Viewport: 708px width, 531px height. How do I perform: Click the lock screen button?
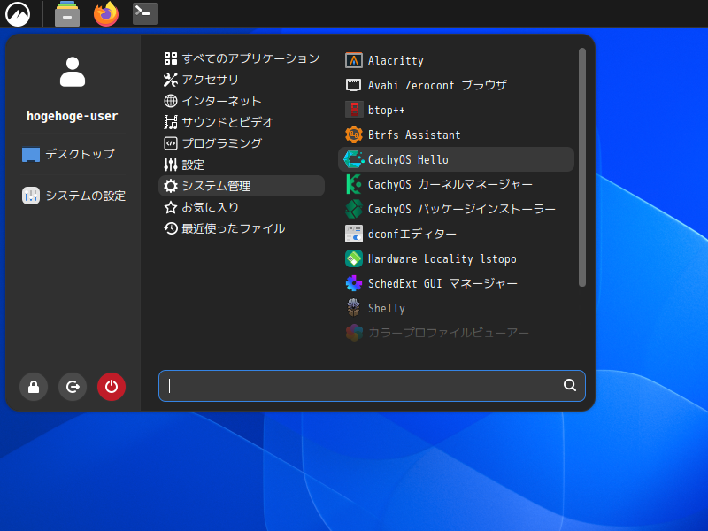click(x=34, y=387)
